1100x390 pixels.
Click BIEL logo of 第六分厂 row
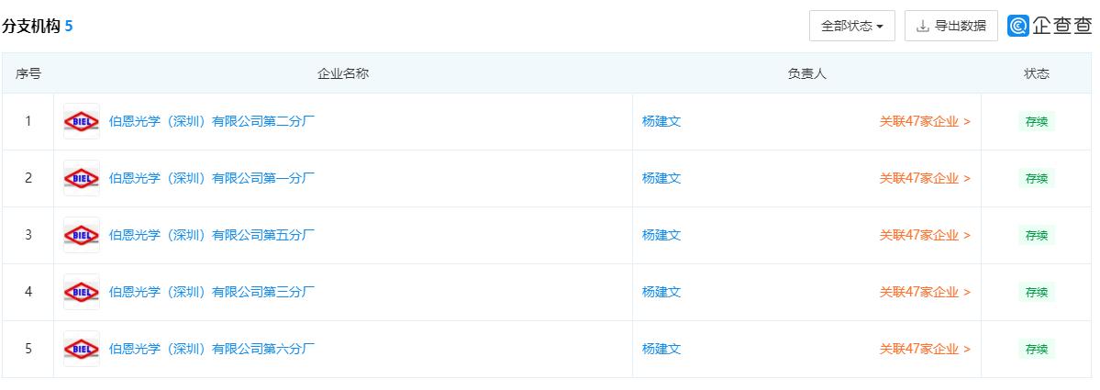(x=82, y=349)
